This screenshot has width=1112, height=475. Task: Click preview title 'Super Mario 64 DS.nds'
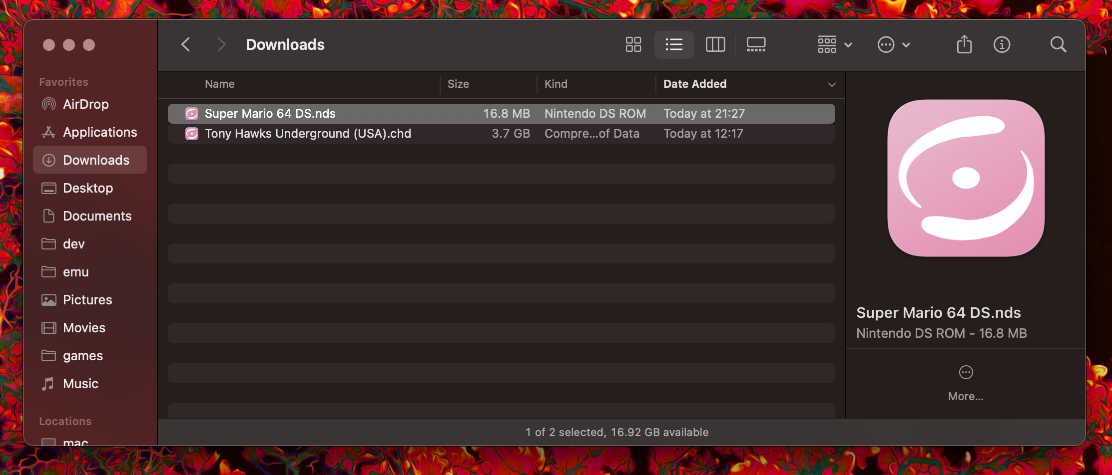(938, 312)
